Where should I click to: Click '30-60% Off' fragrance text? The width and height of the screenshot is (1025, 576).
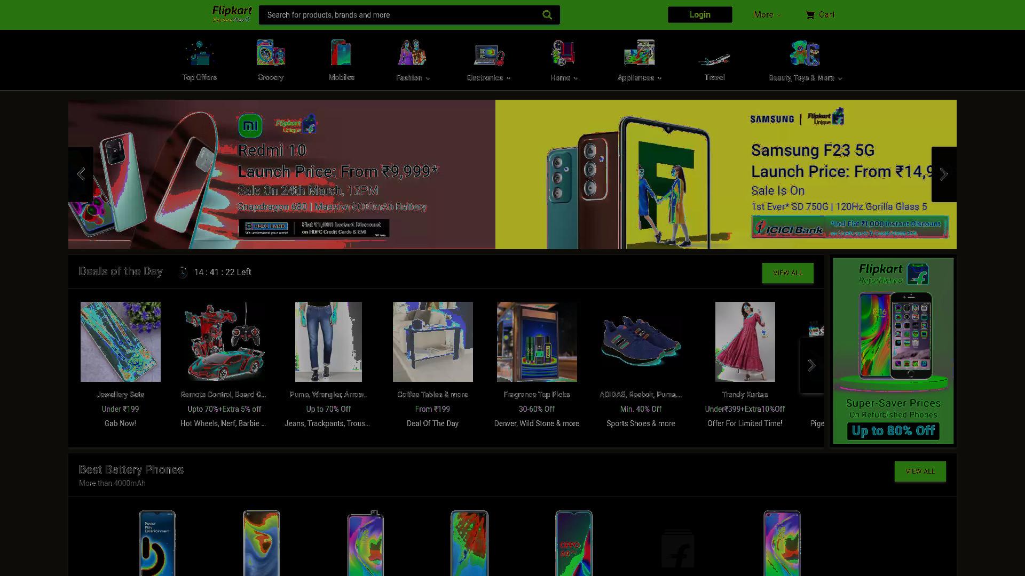point(537,409)
